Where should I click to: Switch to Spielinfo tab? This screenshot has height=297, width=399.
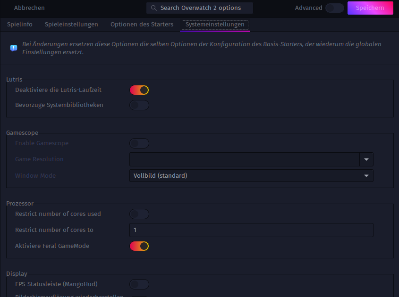pos(20,25)
